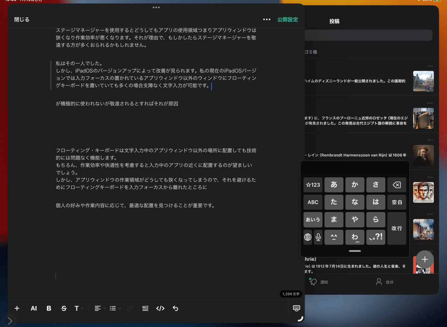Screen dimensions: 447x327
Task: Tap the ^_^ emoticon key
Action: tap(334, 237)
